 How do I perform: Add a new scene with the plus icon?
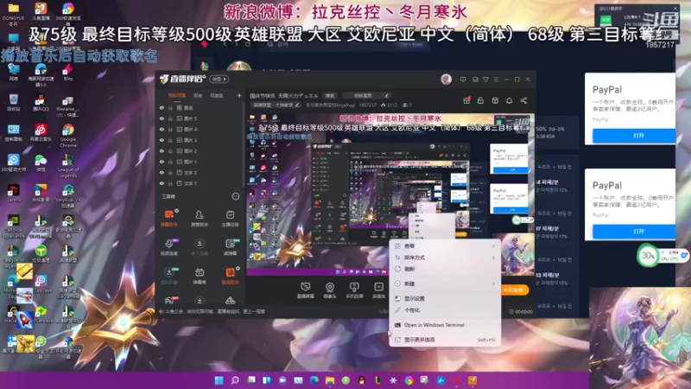[239, 95]
